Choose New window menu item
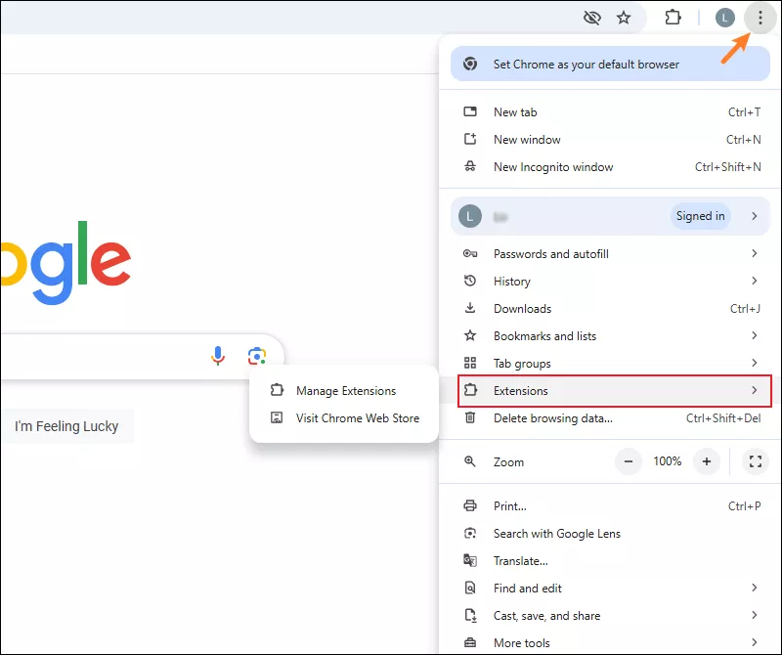Viewport: 782px width, 655px height. click(610, 140)
